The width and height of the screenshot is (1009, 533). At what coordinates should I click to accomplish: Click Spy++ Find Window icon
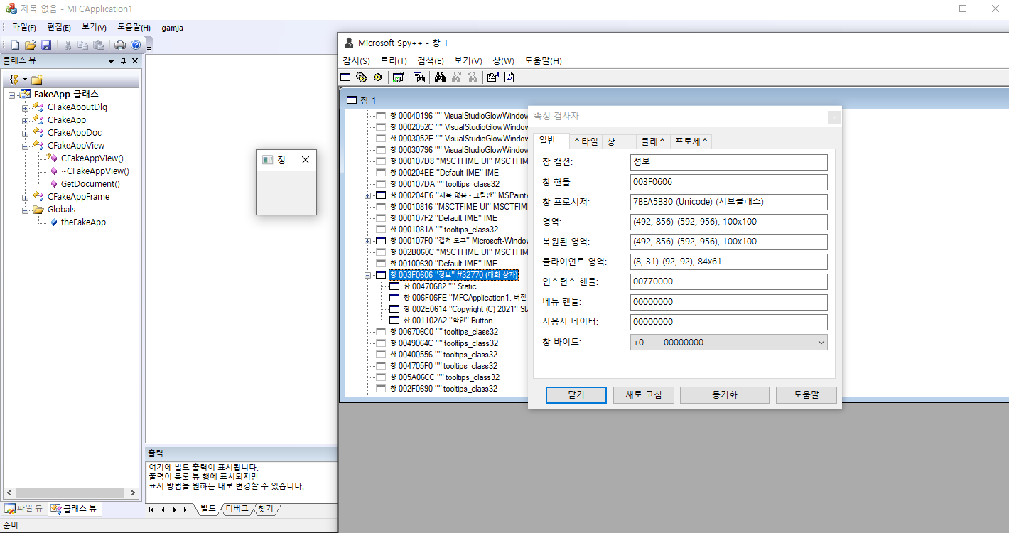(x=419, y=77)
